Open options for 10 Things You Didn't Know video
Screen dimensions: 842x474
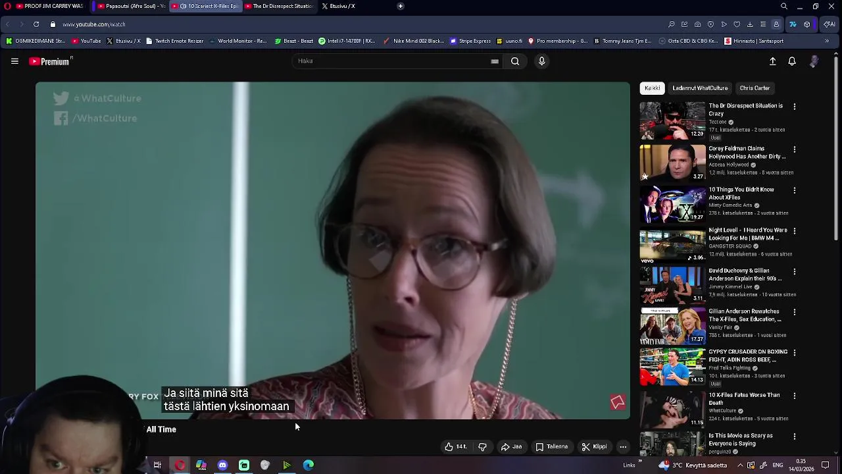point(794,190)
